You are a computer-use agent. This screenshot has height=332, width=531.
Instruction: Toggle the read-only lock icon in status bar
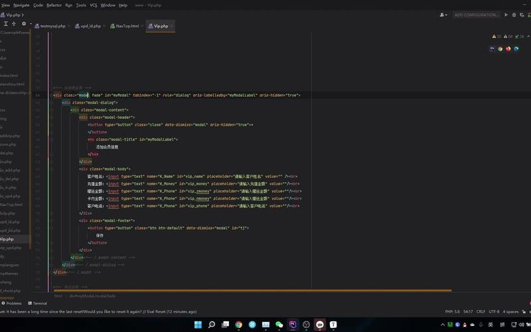(524, 311)
